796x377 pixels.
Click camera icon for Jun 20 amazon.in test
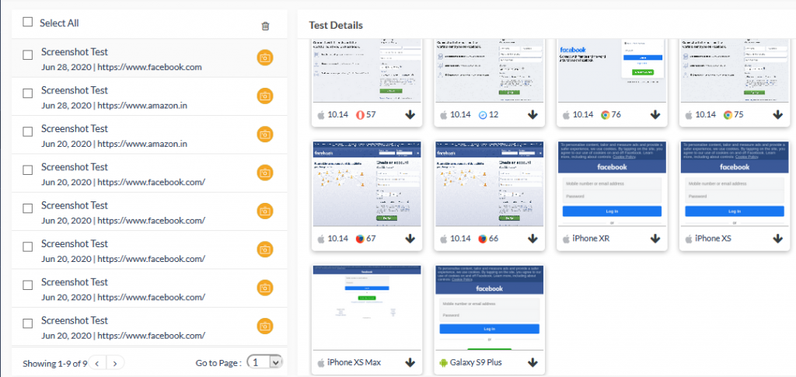[x=265, y=134]
